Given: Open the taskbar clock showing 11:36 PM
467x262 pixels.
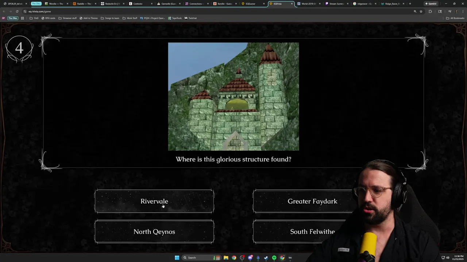Looking at the screenshot, I should [x=458, y=258].
